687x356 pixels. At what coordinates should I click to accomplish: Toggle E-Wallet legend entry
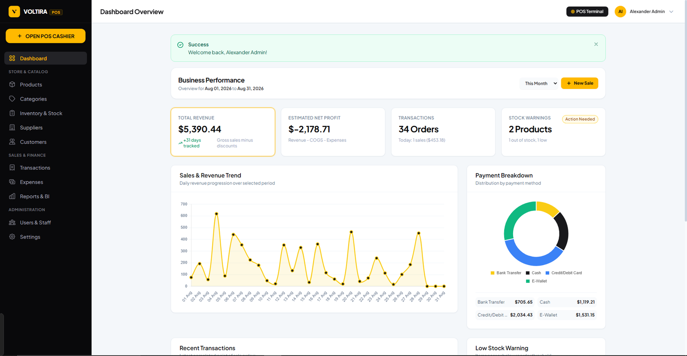[x=536, y=281]
